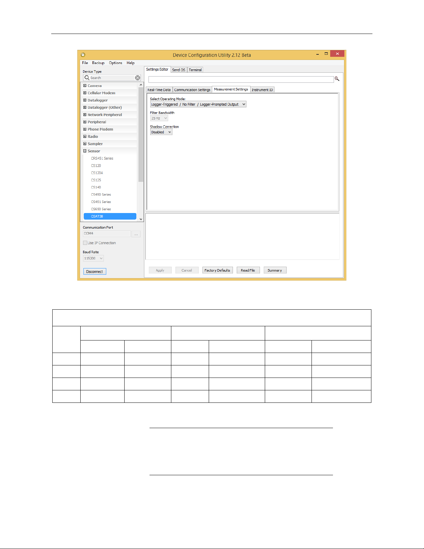Select the CSAT3B sensor
Screen dimensions: 424x549
(x=110, y=216)
